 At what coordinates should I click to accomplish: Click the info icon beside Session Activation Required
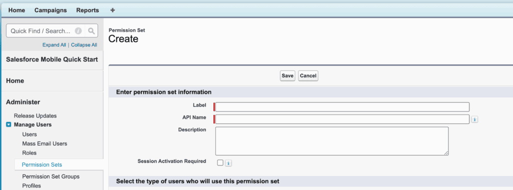[x=228, y=163]
